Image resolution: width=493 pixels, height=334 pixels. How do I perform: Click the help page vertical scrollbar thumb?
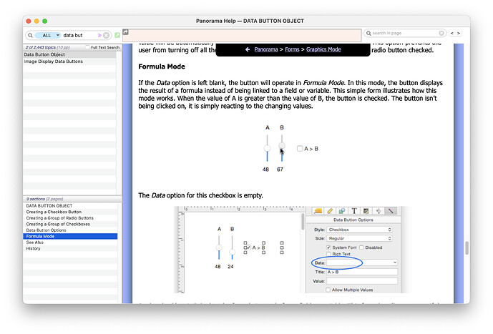pyautogui.click(x=467, y=248)
